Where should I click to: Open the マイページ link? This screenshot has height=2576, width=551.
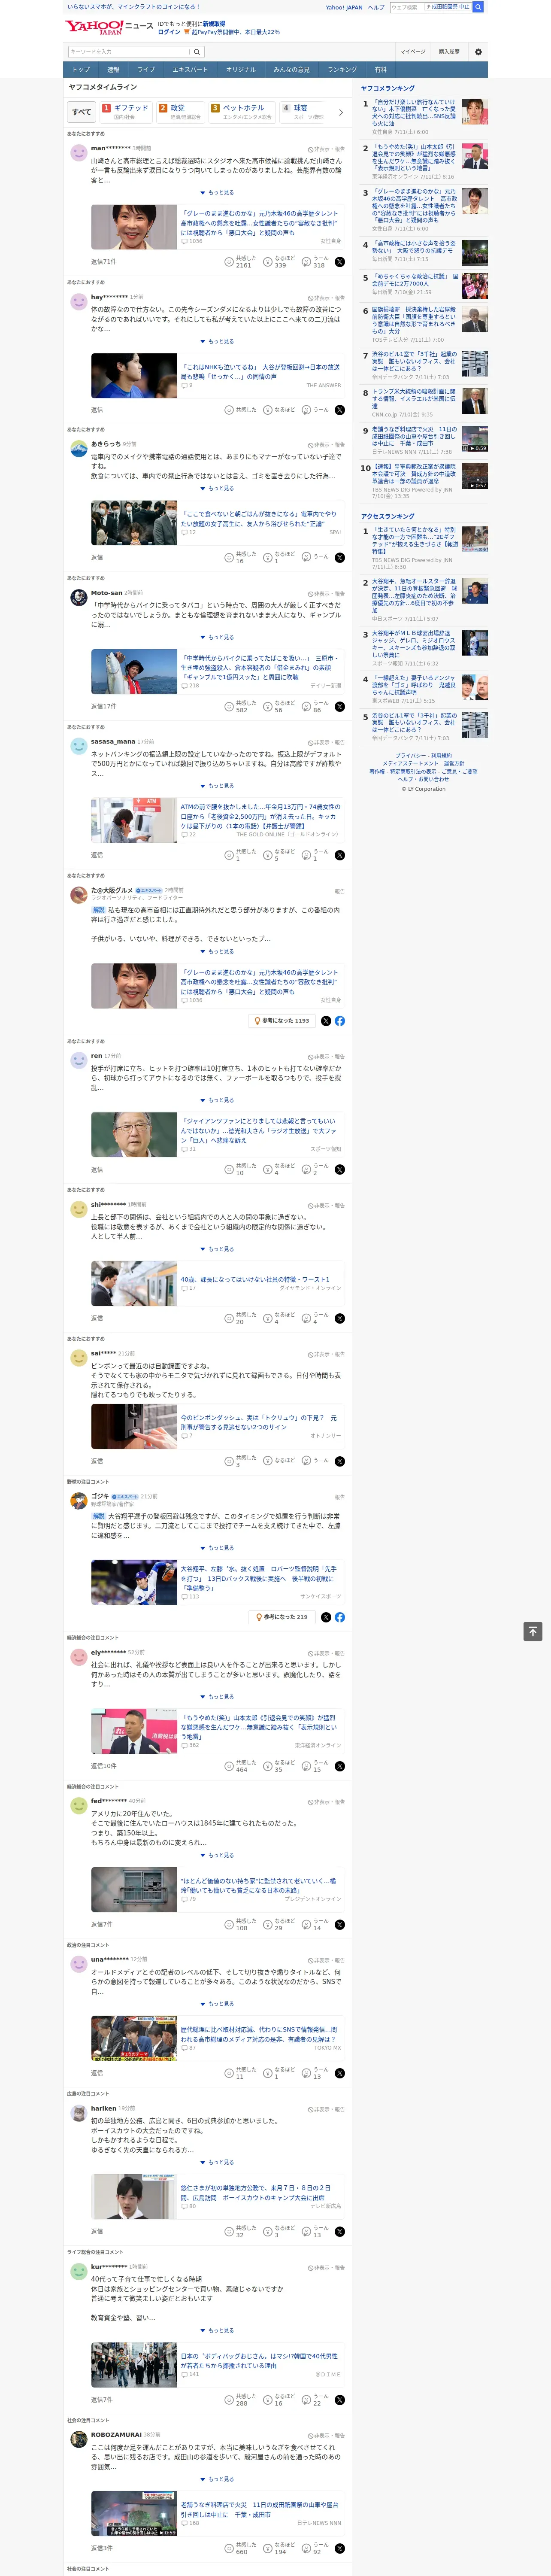[413, 52]
